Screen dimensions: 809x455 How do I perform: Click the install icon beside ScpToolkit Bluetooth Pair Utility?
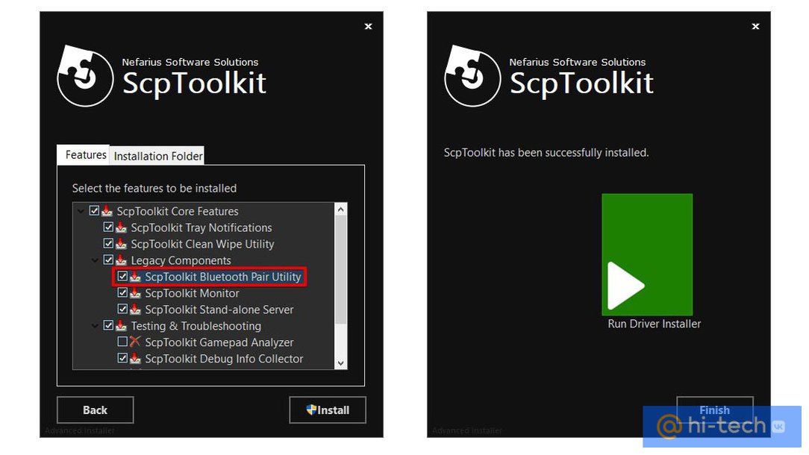click(135, 277)
